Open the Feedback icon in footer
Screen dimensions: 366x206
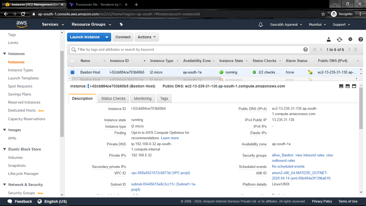(10, 201)
